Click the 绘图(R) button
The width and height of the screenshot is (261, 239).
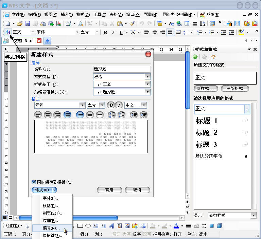point(14,226)
